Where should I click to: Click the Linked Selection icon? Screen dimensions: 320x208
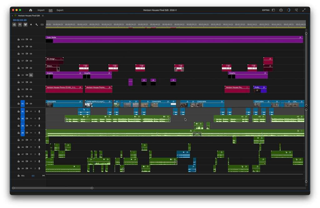[25, 25]
